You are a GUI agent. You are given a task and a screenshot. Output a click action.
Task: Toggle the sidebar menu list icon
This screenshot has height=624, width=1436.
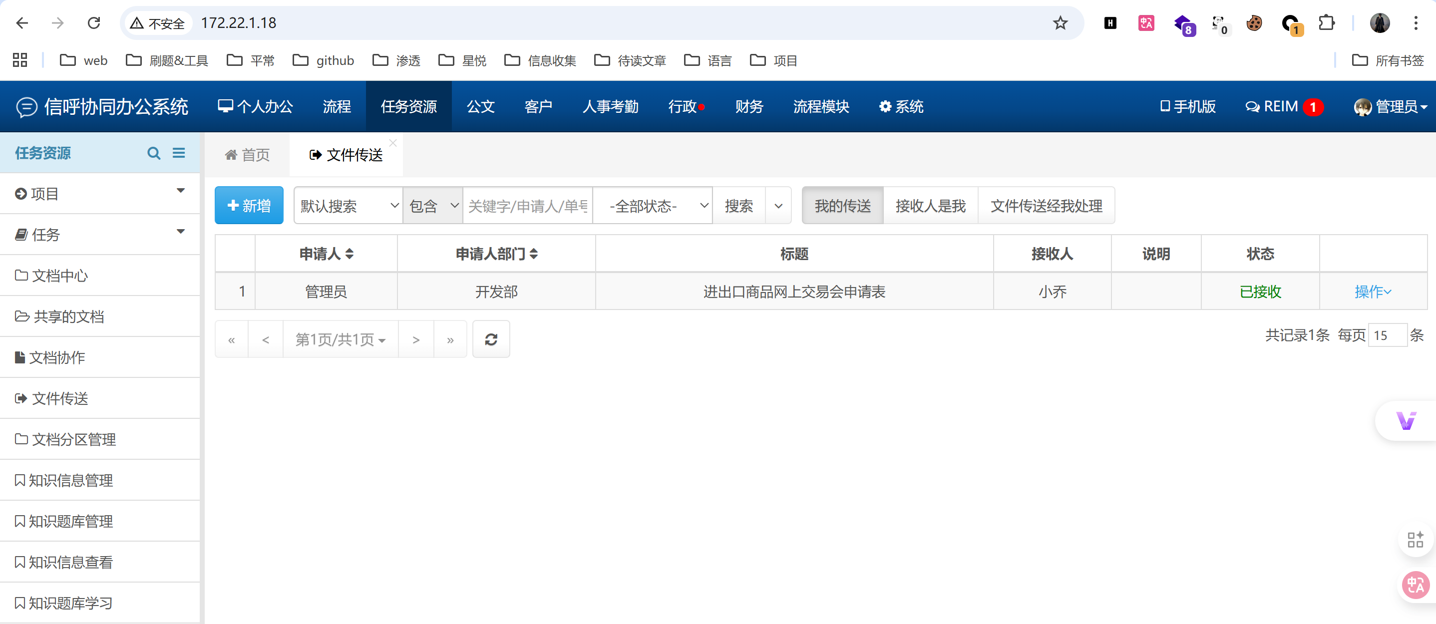178,153
